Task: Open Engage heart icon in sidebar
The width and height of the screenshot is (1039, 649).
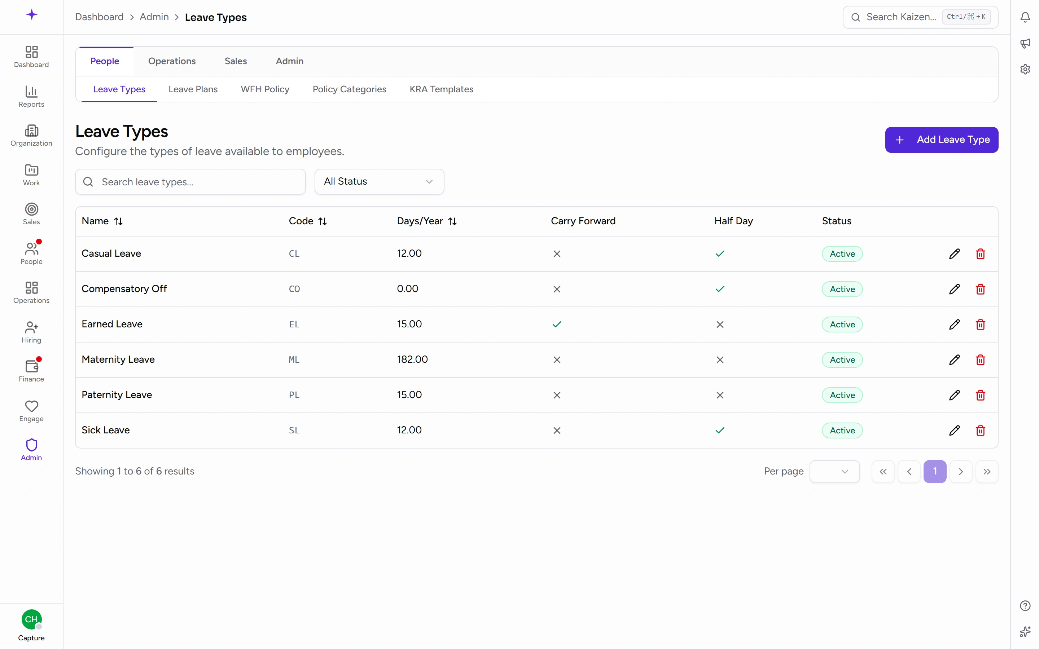Action: click(x=31, y=406)
